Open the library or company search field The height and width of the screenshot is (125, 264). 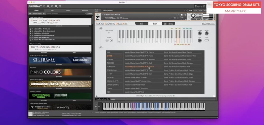(66, 14)
